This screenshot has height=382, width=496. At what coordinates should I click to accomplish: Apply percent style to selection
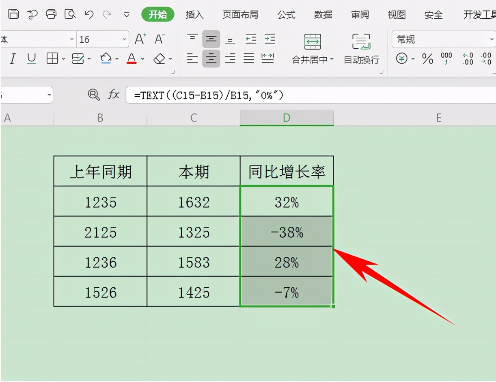coord(427,59)
